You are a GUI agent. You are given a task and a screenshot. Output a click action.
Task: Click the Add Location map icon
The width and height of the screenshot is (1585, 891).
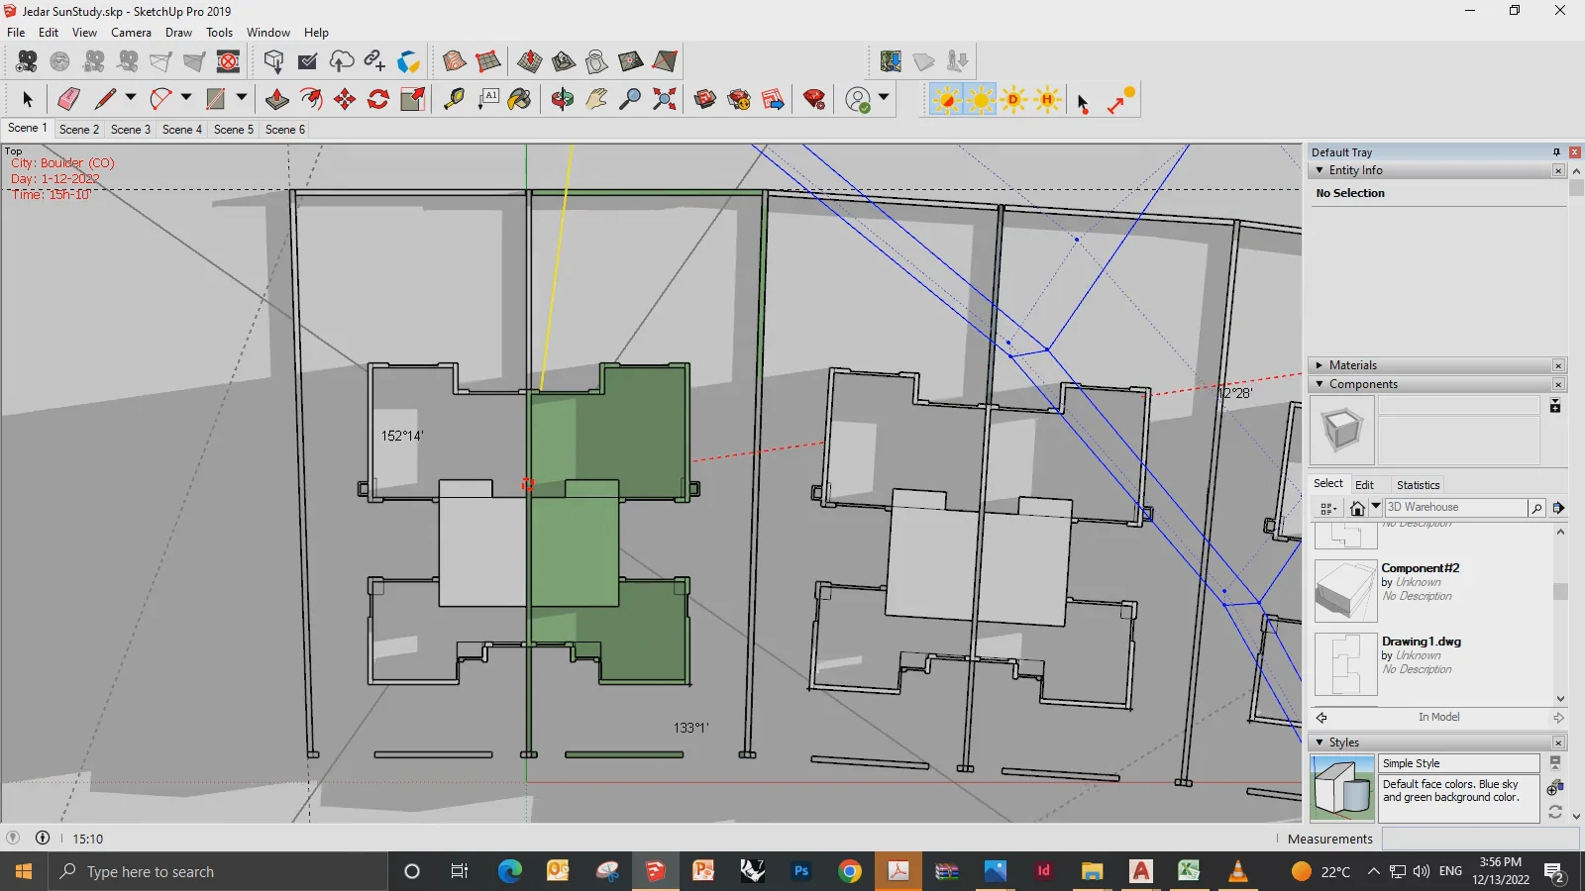click(891, 61)
